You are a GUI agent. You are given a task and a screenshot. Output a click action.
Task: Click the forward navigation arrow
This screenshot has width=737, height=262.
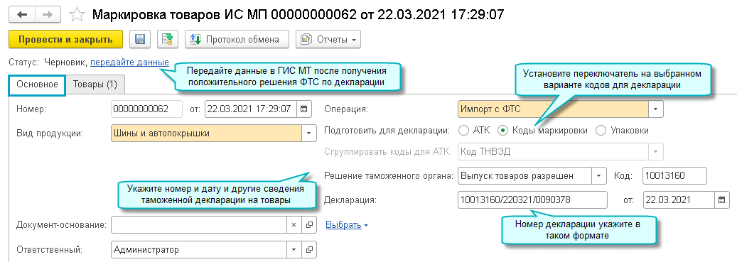pos(48,14)
